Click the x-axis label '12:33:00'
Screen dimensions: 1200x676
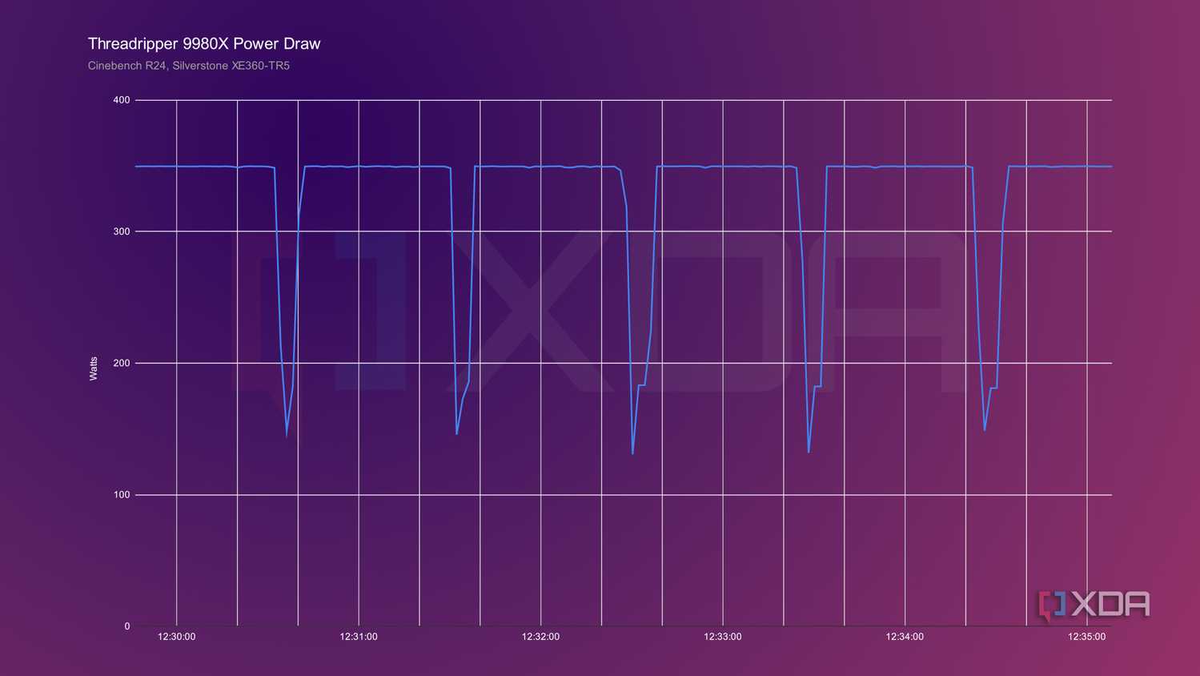pyautogui.click(x=722, y=637)
